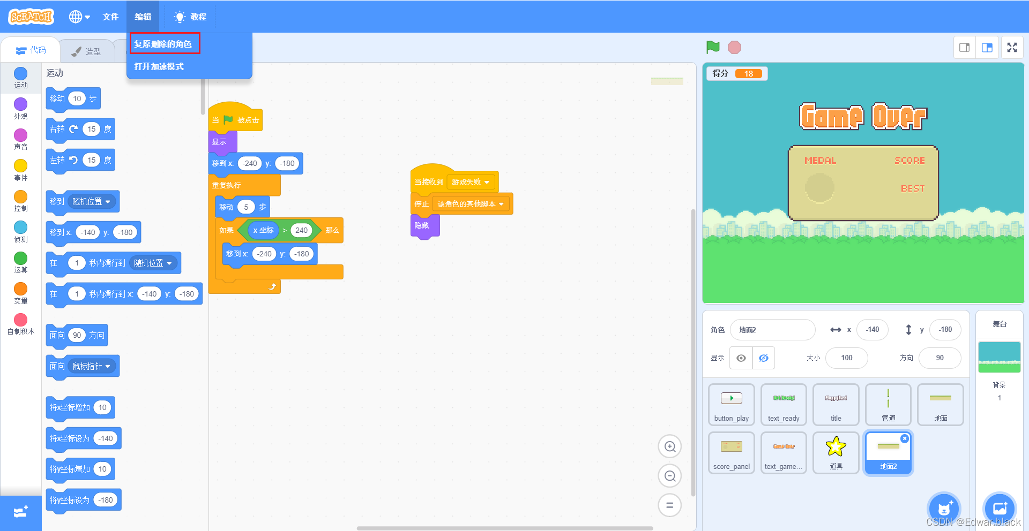
Task: Select the 侦测 block category
Action: click(21, 232)
